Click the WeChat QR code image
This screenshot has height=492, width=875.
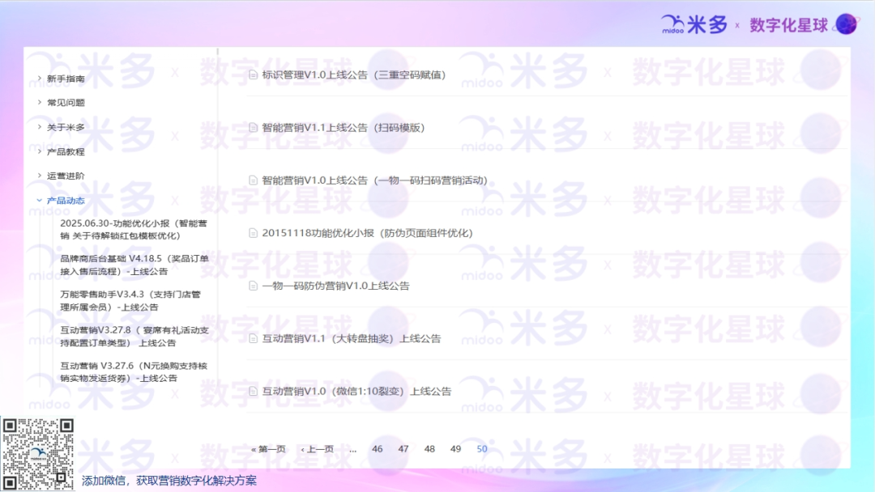(x=38, y=454)
